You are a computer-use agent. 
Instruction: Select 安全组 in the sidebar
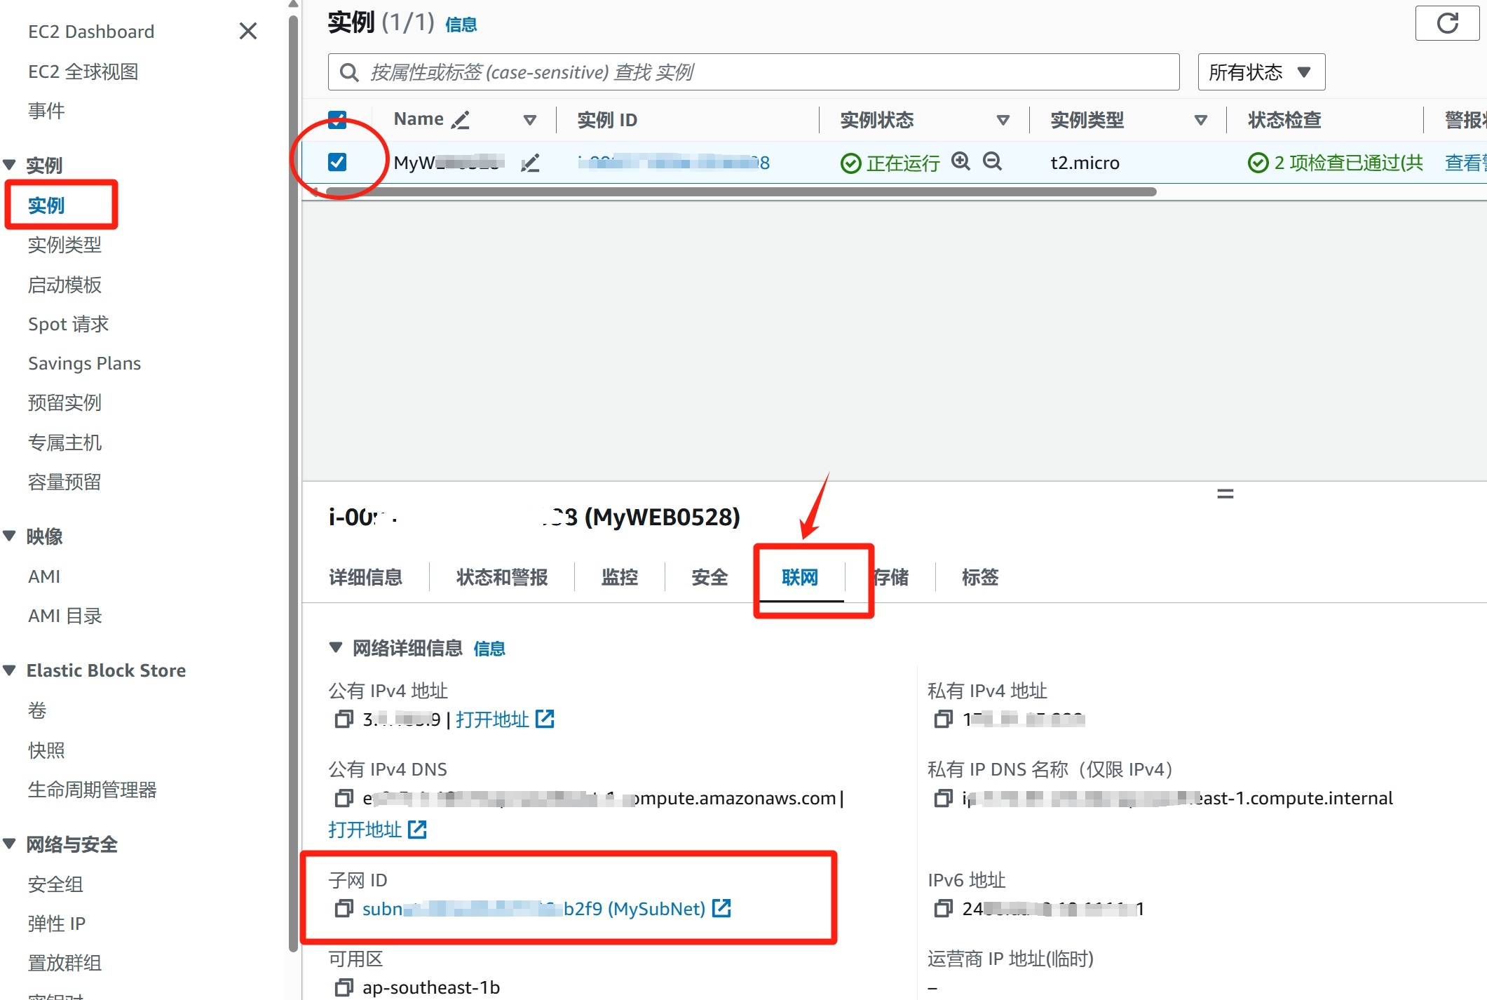[55, 884]
